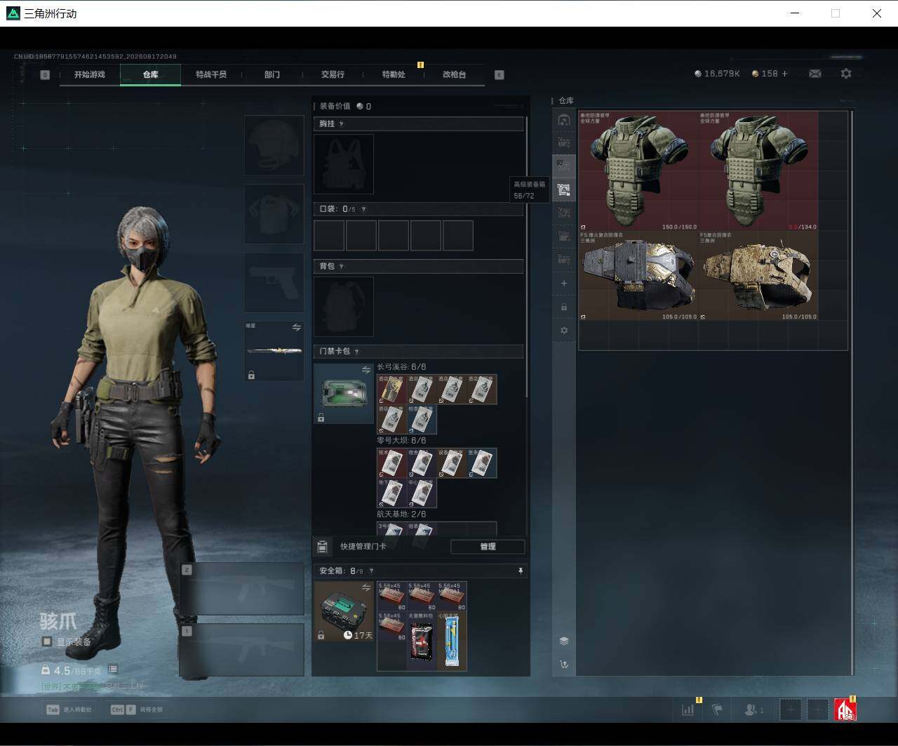This screenshot has height=746, width=898.
Task: Select the armor with red 0.0/134.0 durability
Action: coord(758,171)
